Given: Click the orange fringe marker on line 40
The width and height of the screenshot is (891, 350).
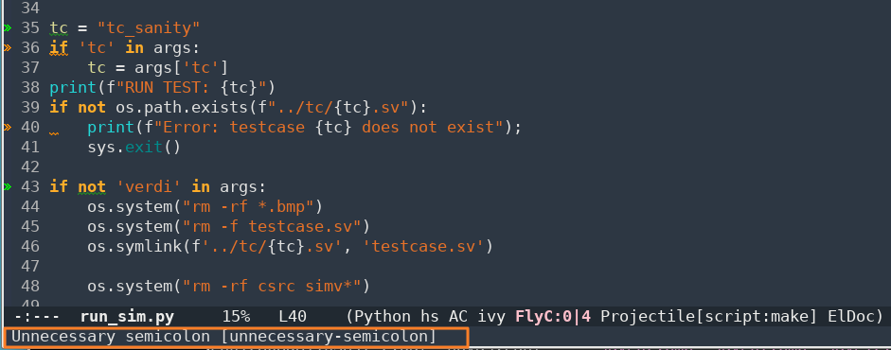Looking at the screenshot, I should click(x=7, y=127).
